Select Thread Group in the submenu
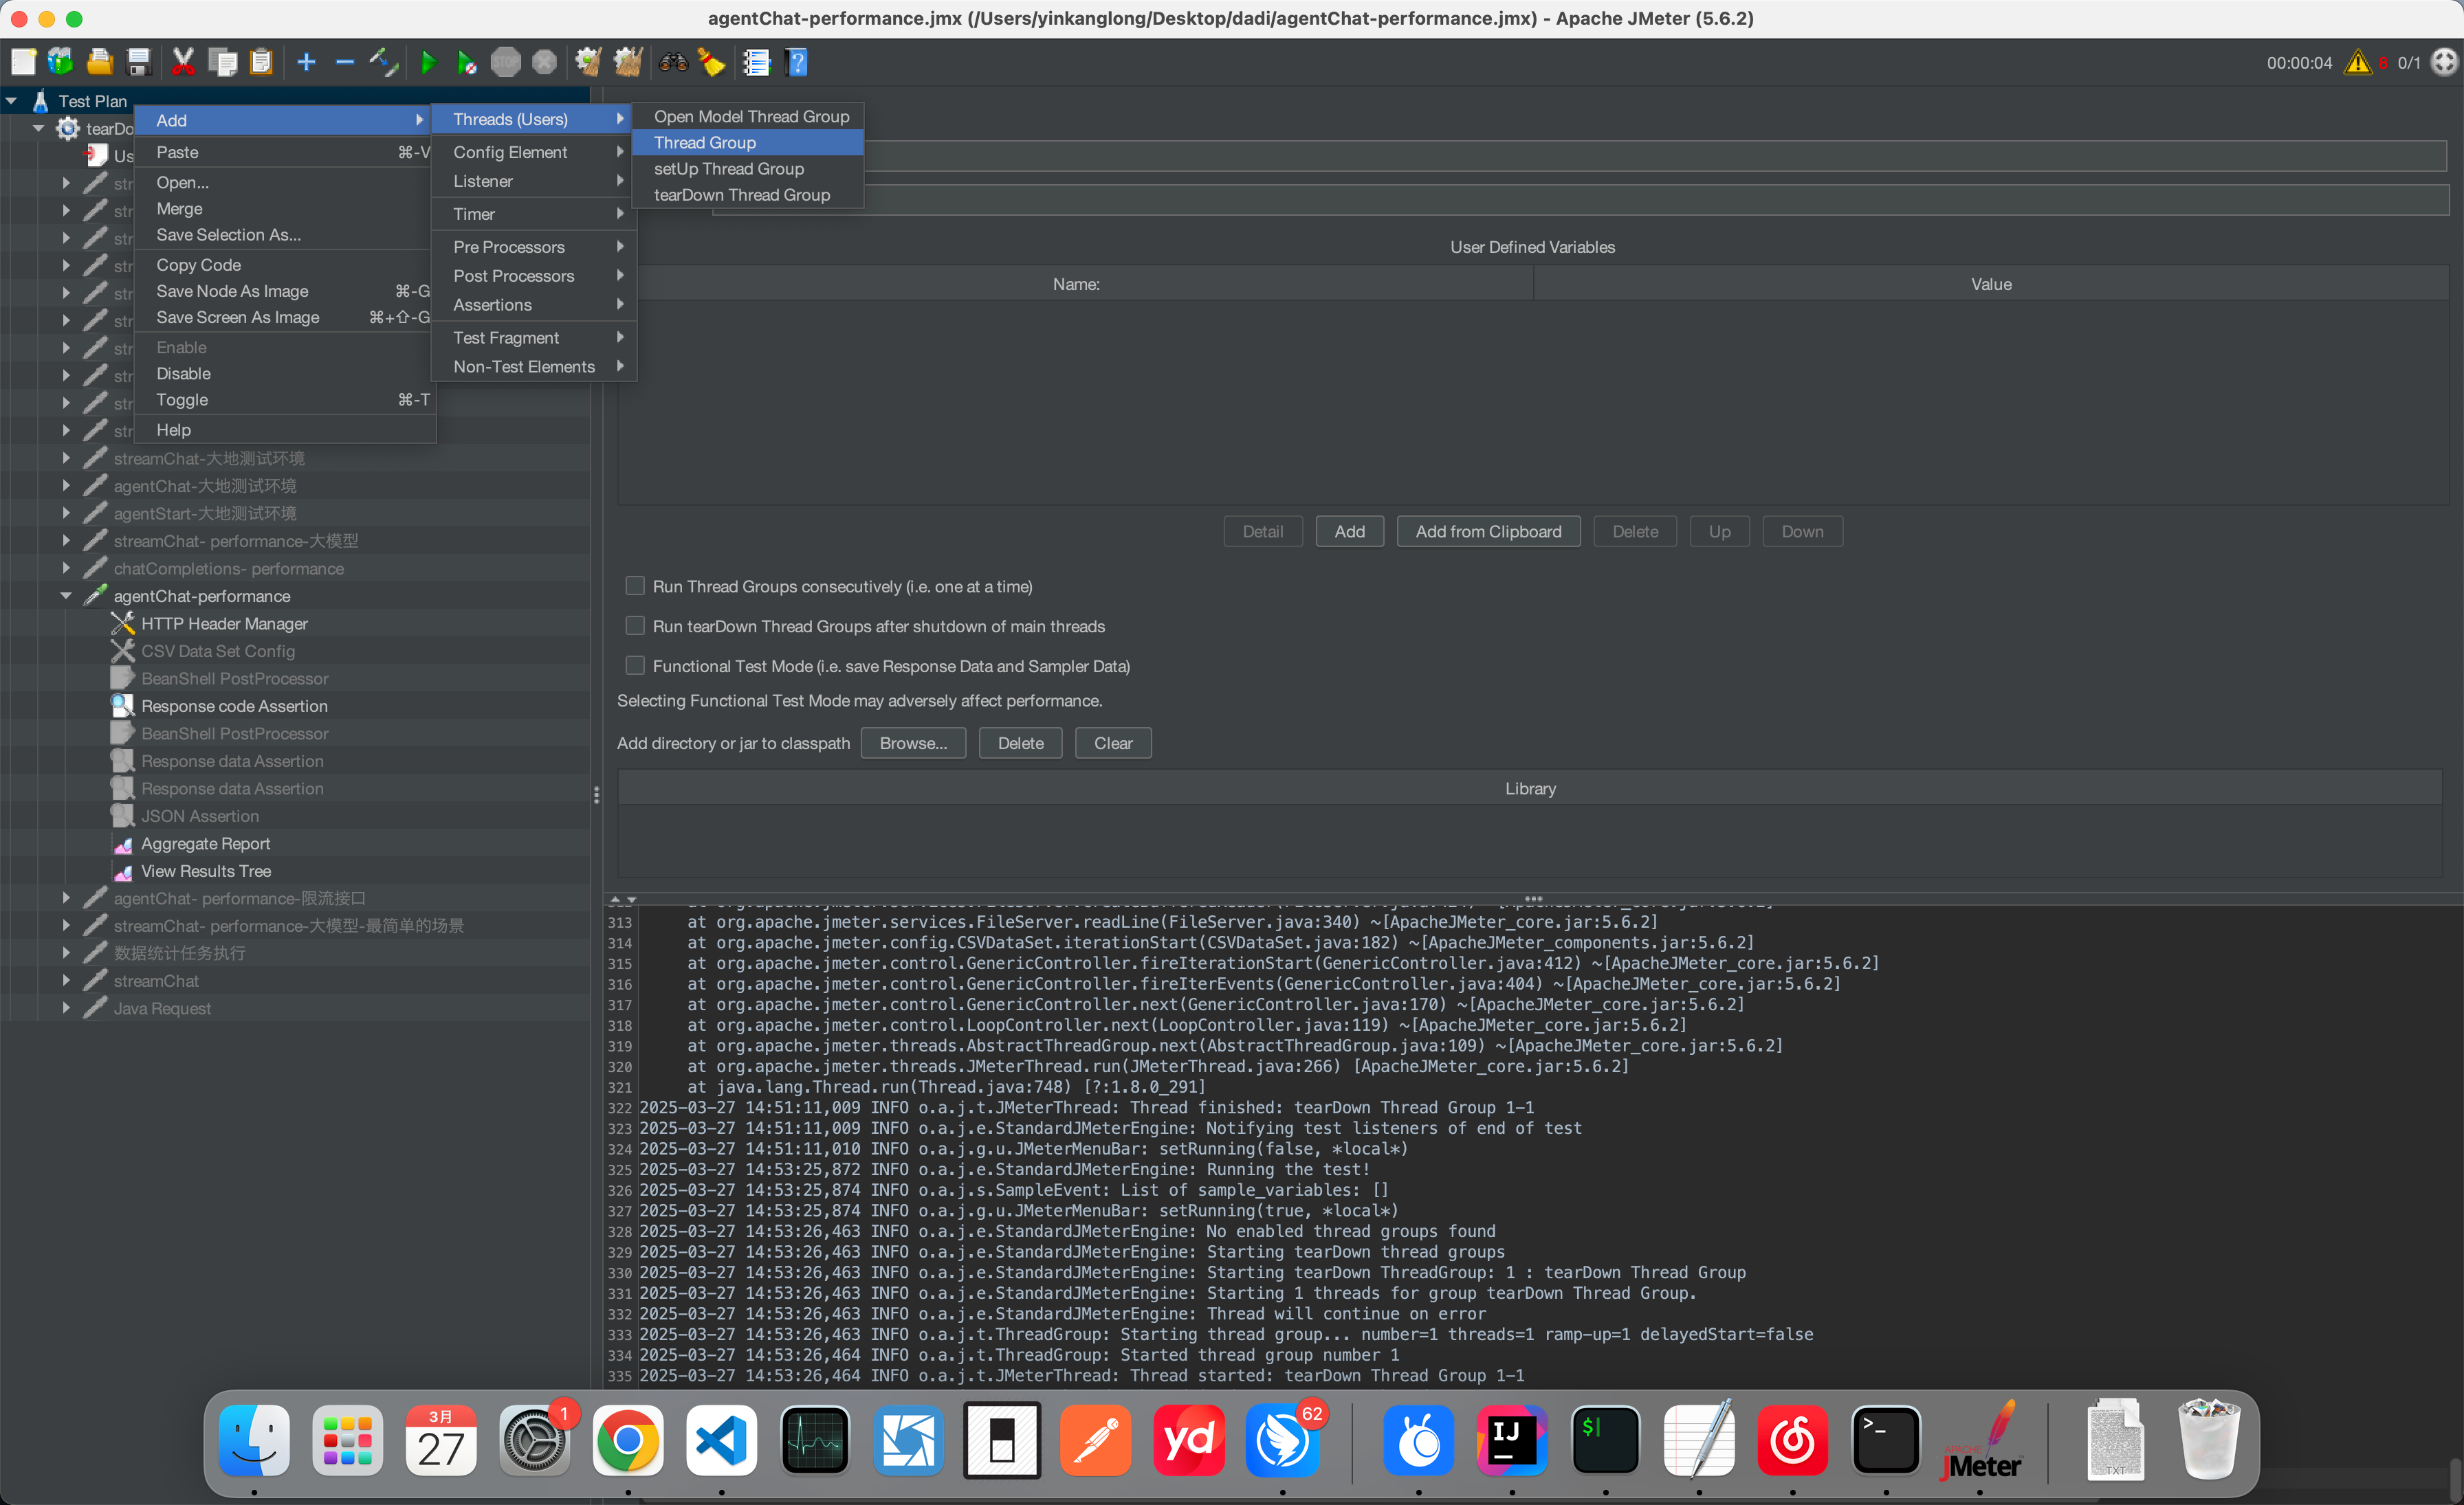 coord(705,143)
